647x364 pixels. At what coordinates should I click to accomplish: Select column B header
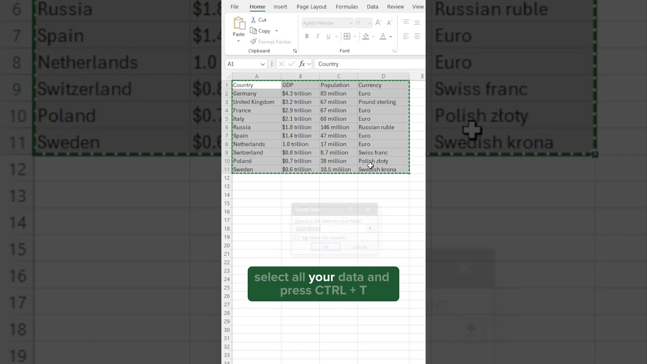300,76
